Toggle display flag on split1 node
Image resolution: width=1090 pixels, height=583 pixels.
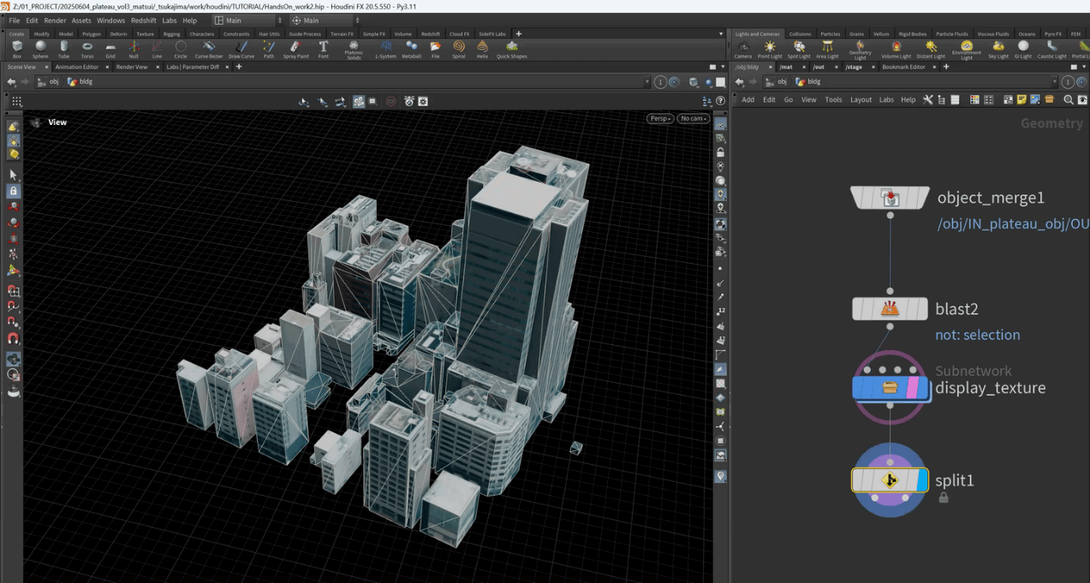click(921, 480)
